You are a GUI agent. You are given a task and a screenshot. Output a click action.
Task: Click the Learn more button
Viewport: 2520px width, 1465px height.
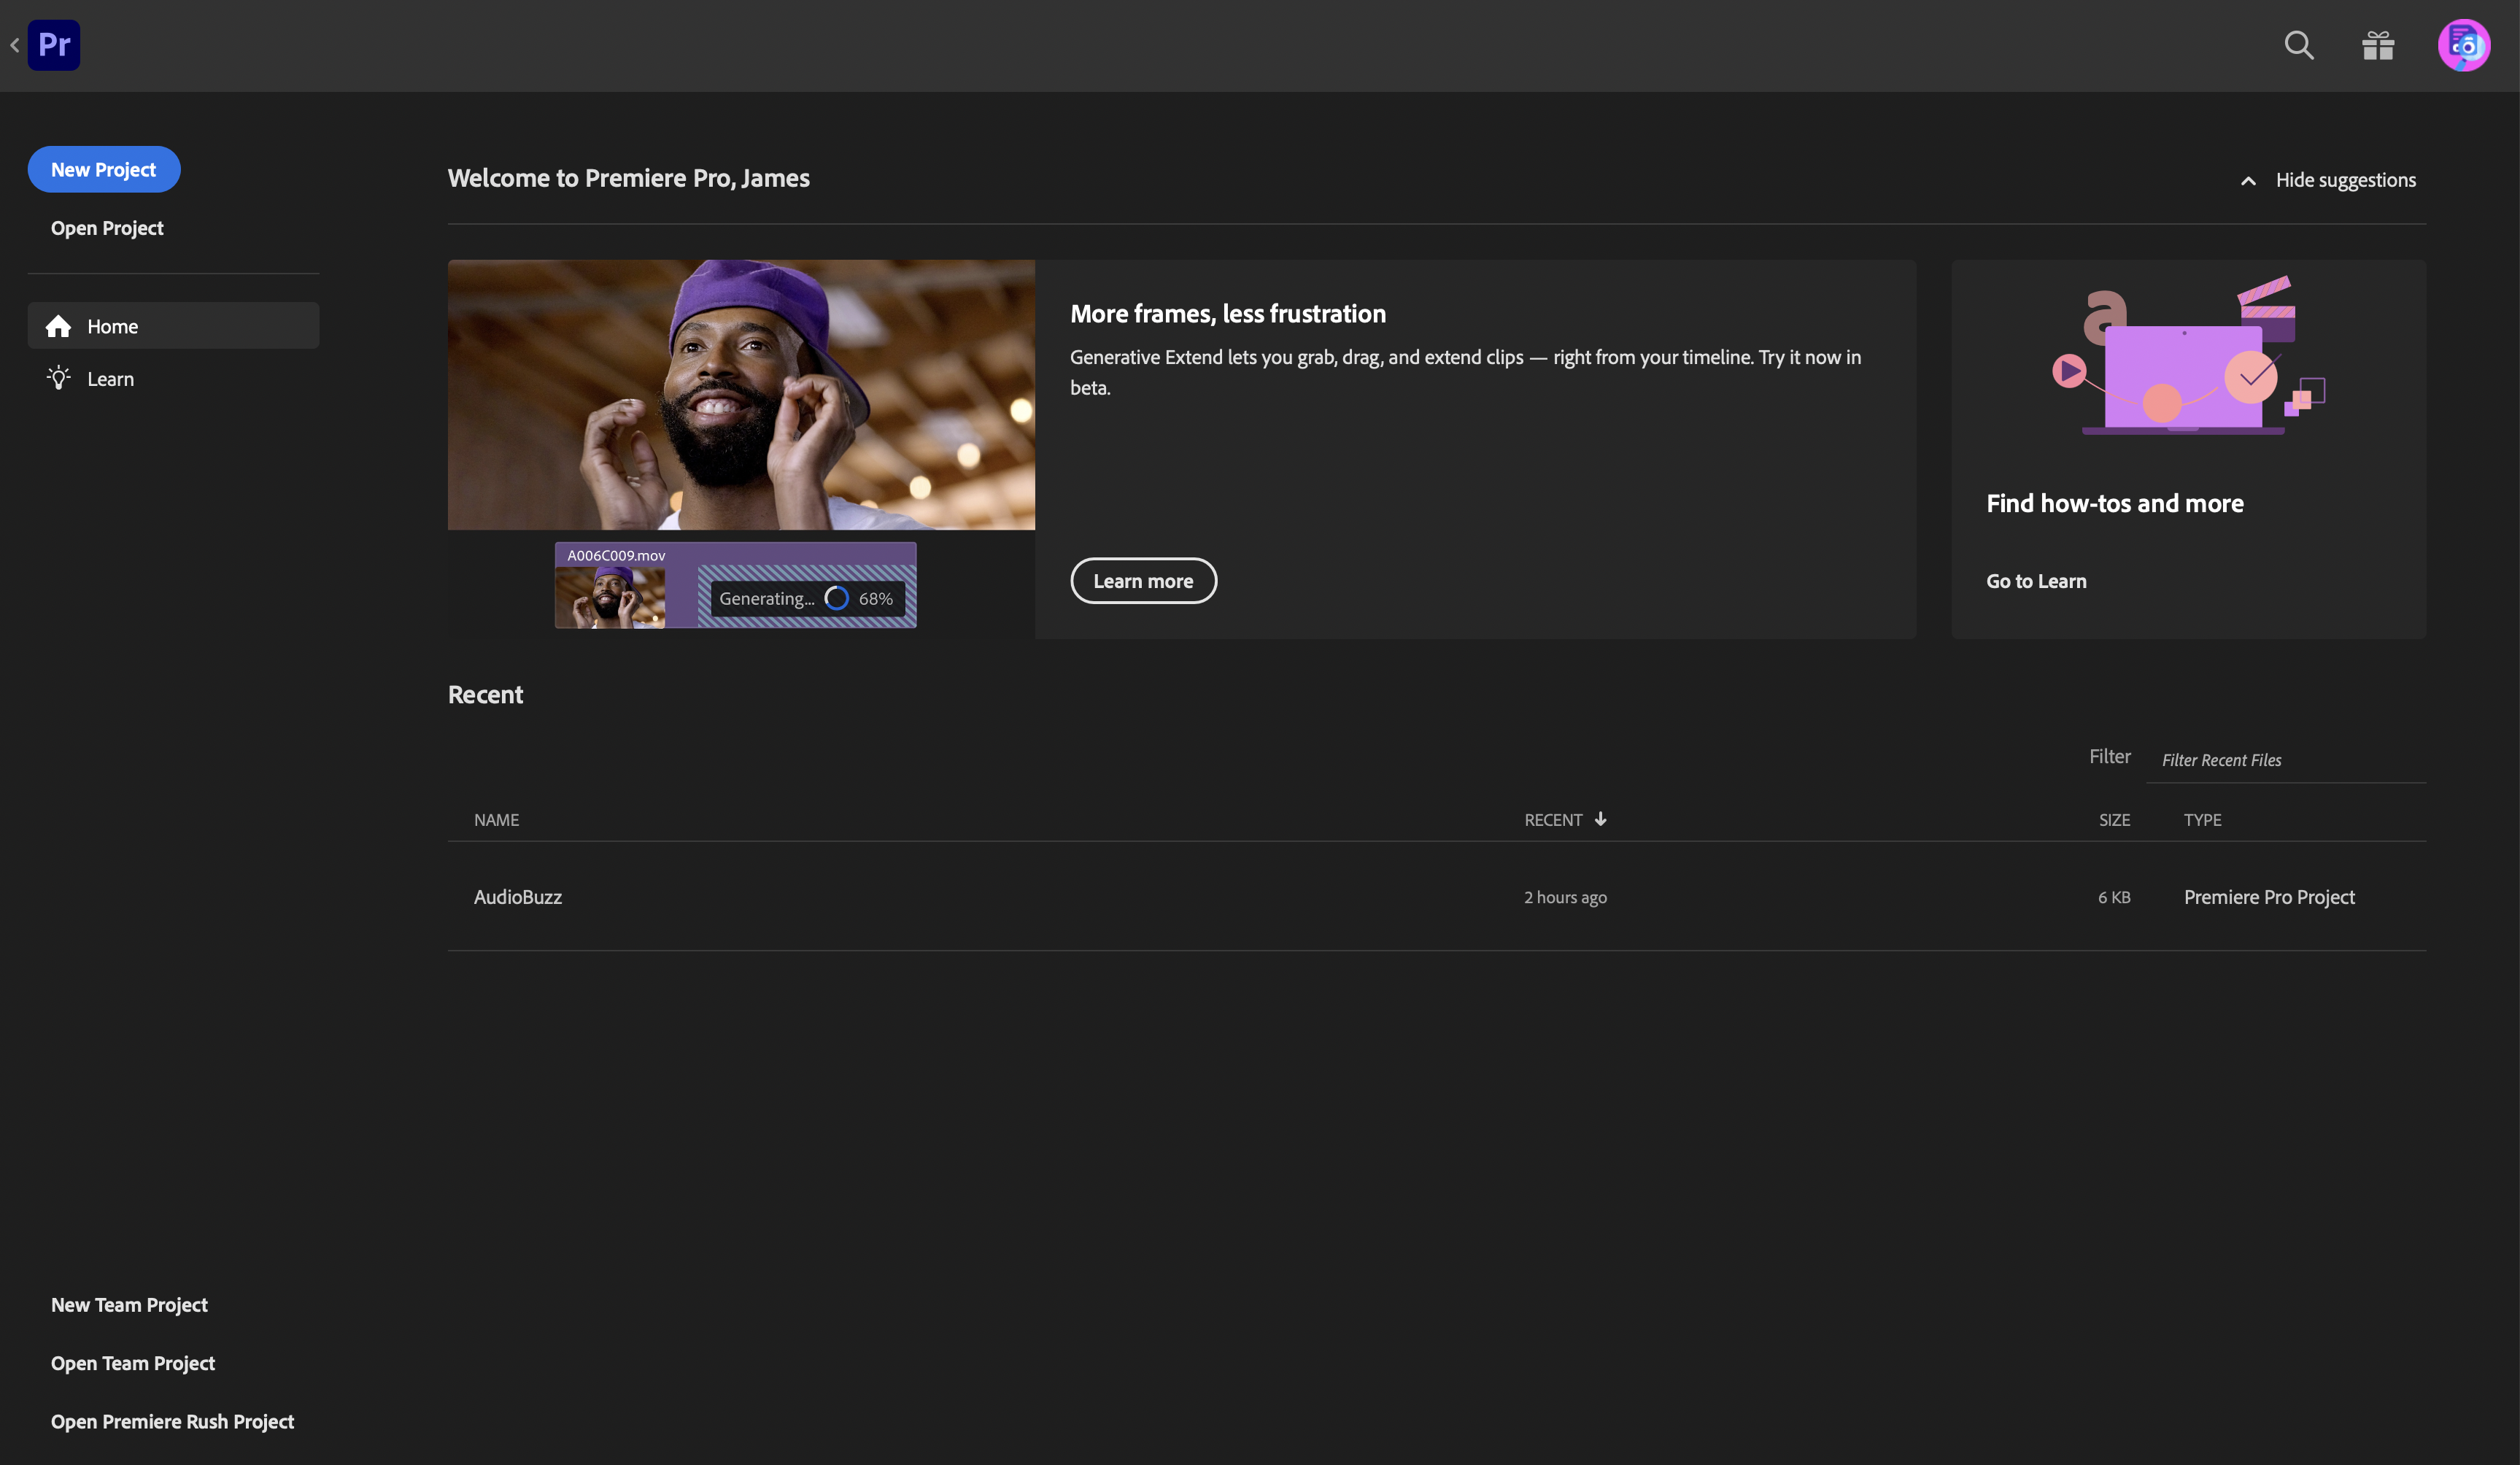[1143, 581]
